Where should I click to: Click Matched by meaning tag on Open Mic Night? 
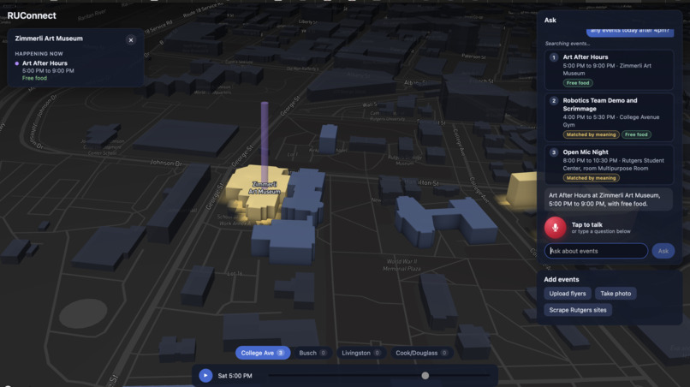pyautogui.click(x=591, y=178)
